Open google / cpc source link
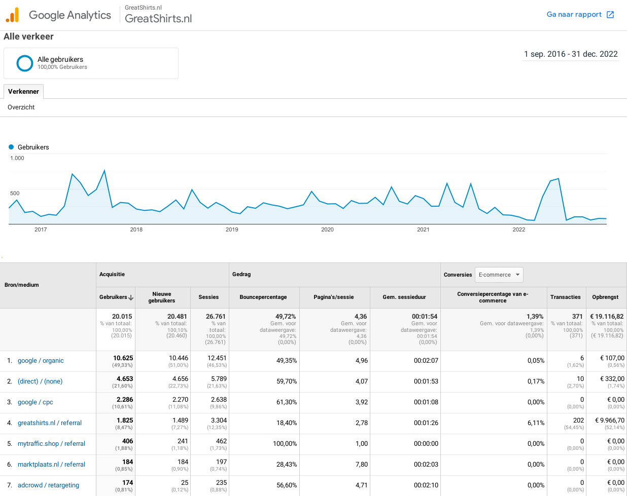Screen dimensions: 627x496 pos(35,402)
